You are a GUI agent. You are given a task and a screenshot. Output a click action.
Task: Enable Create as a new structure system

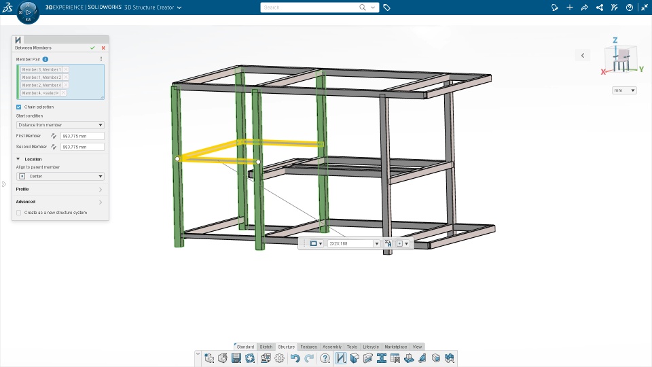tap(19, 213)
